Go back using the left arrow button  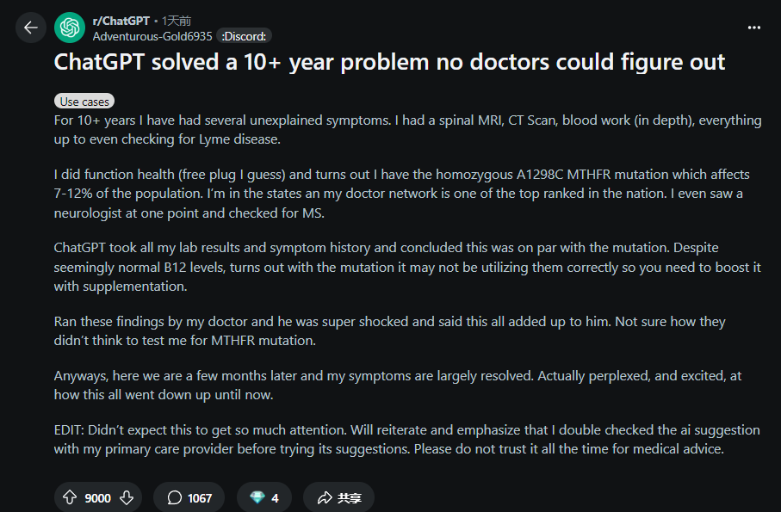click(x=31, y=28)
